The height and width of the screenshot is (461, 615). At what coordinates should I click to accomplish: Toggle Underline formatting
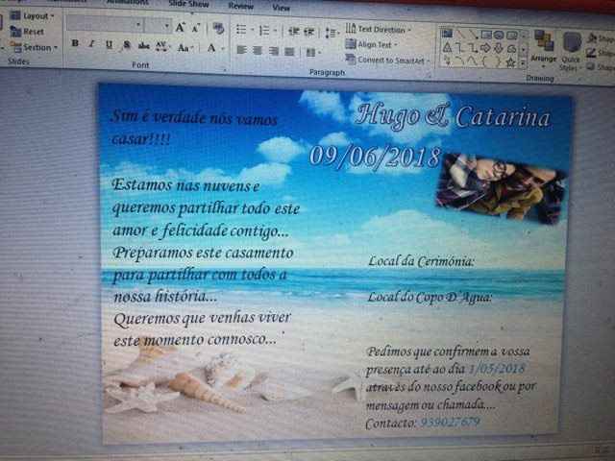tap(109, 44)
